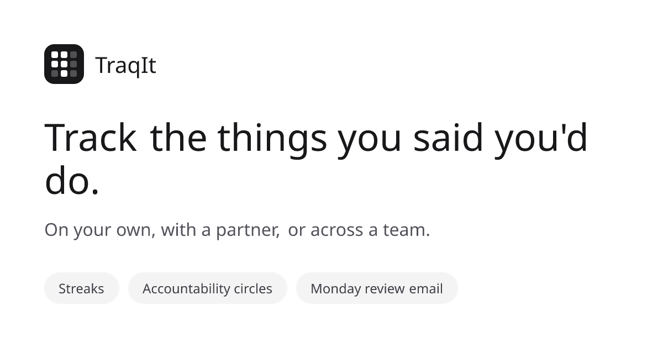Click the center white square in logo
The height and width of the screenshot is (348, 663).
pos(64,64)
